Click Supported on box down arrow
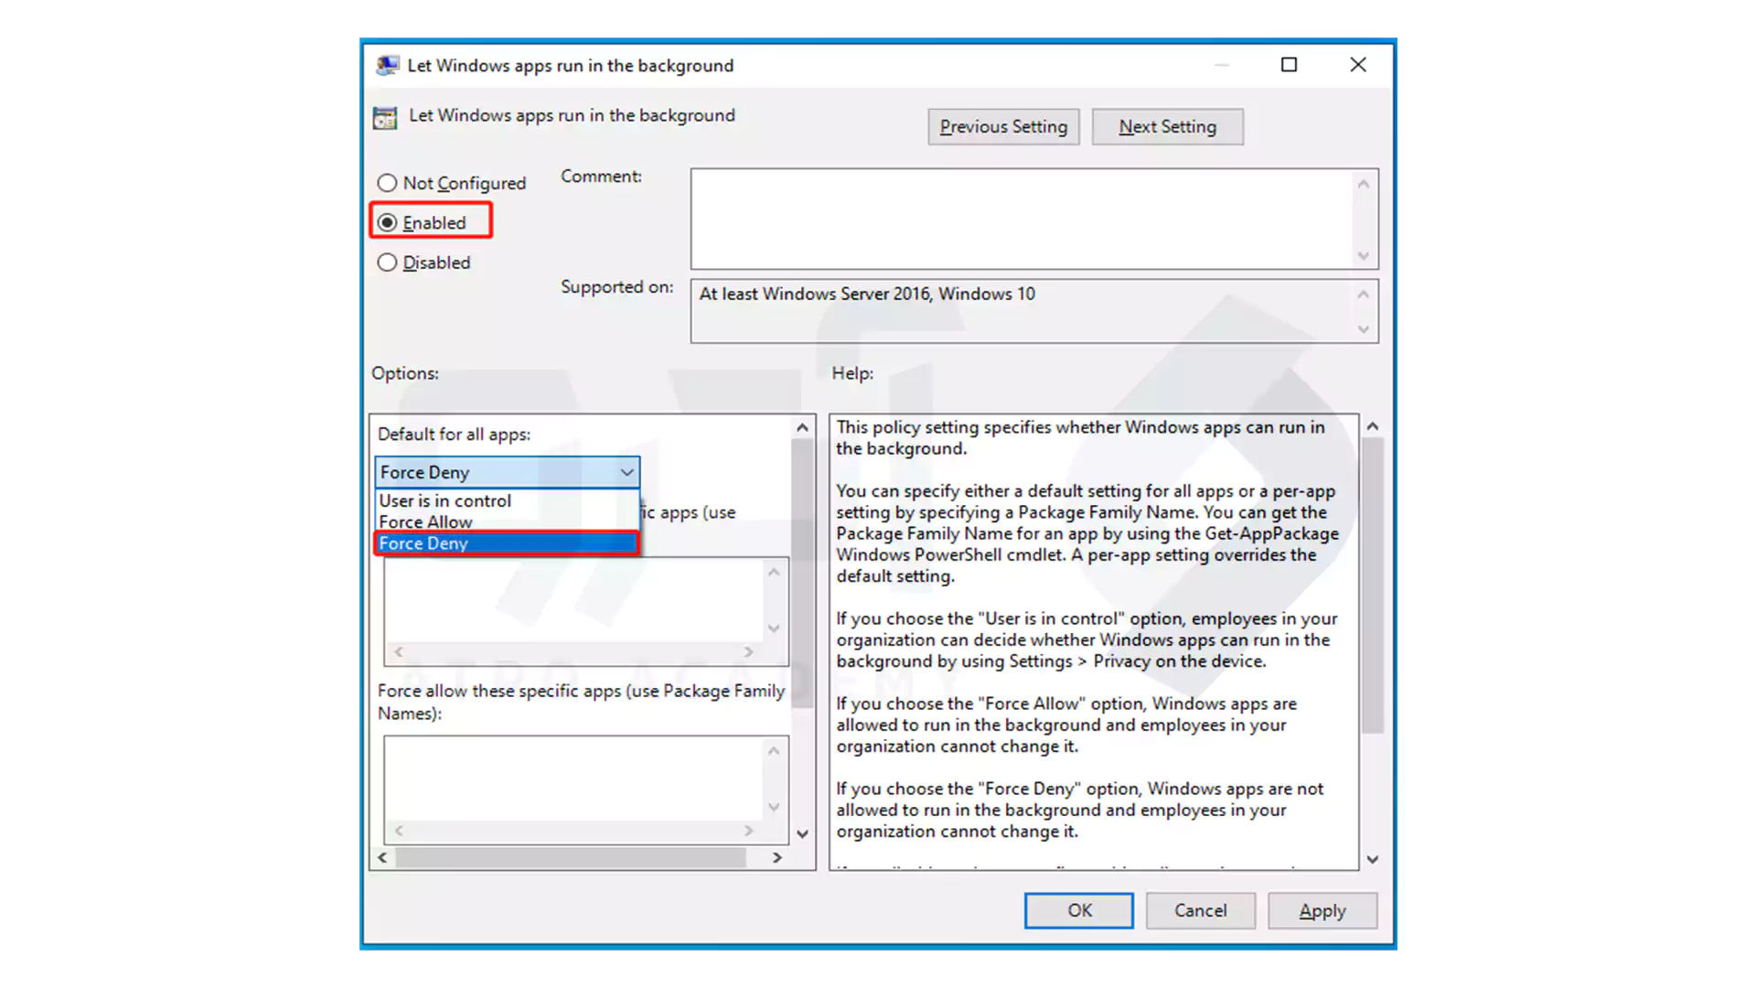This screenshot has height=988, width=1756. [1364, 329]
